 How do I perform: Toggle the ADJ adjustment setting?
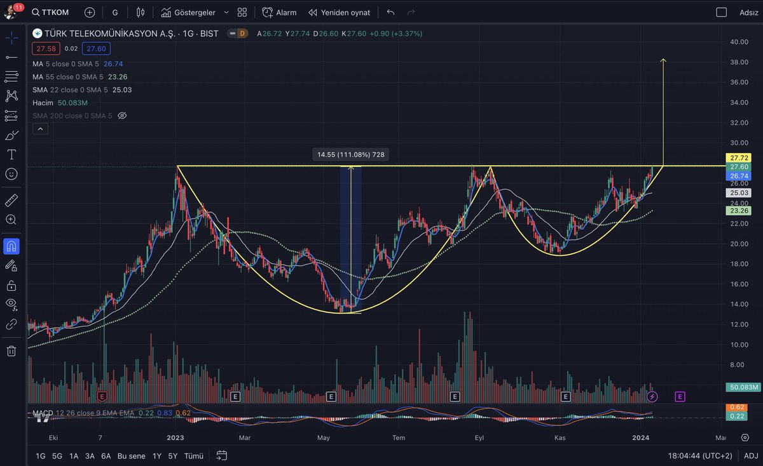[750, 456]
